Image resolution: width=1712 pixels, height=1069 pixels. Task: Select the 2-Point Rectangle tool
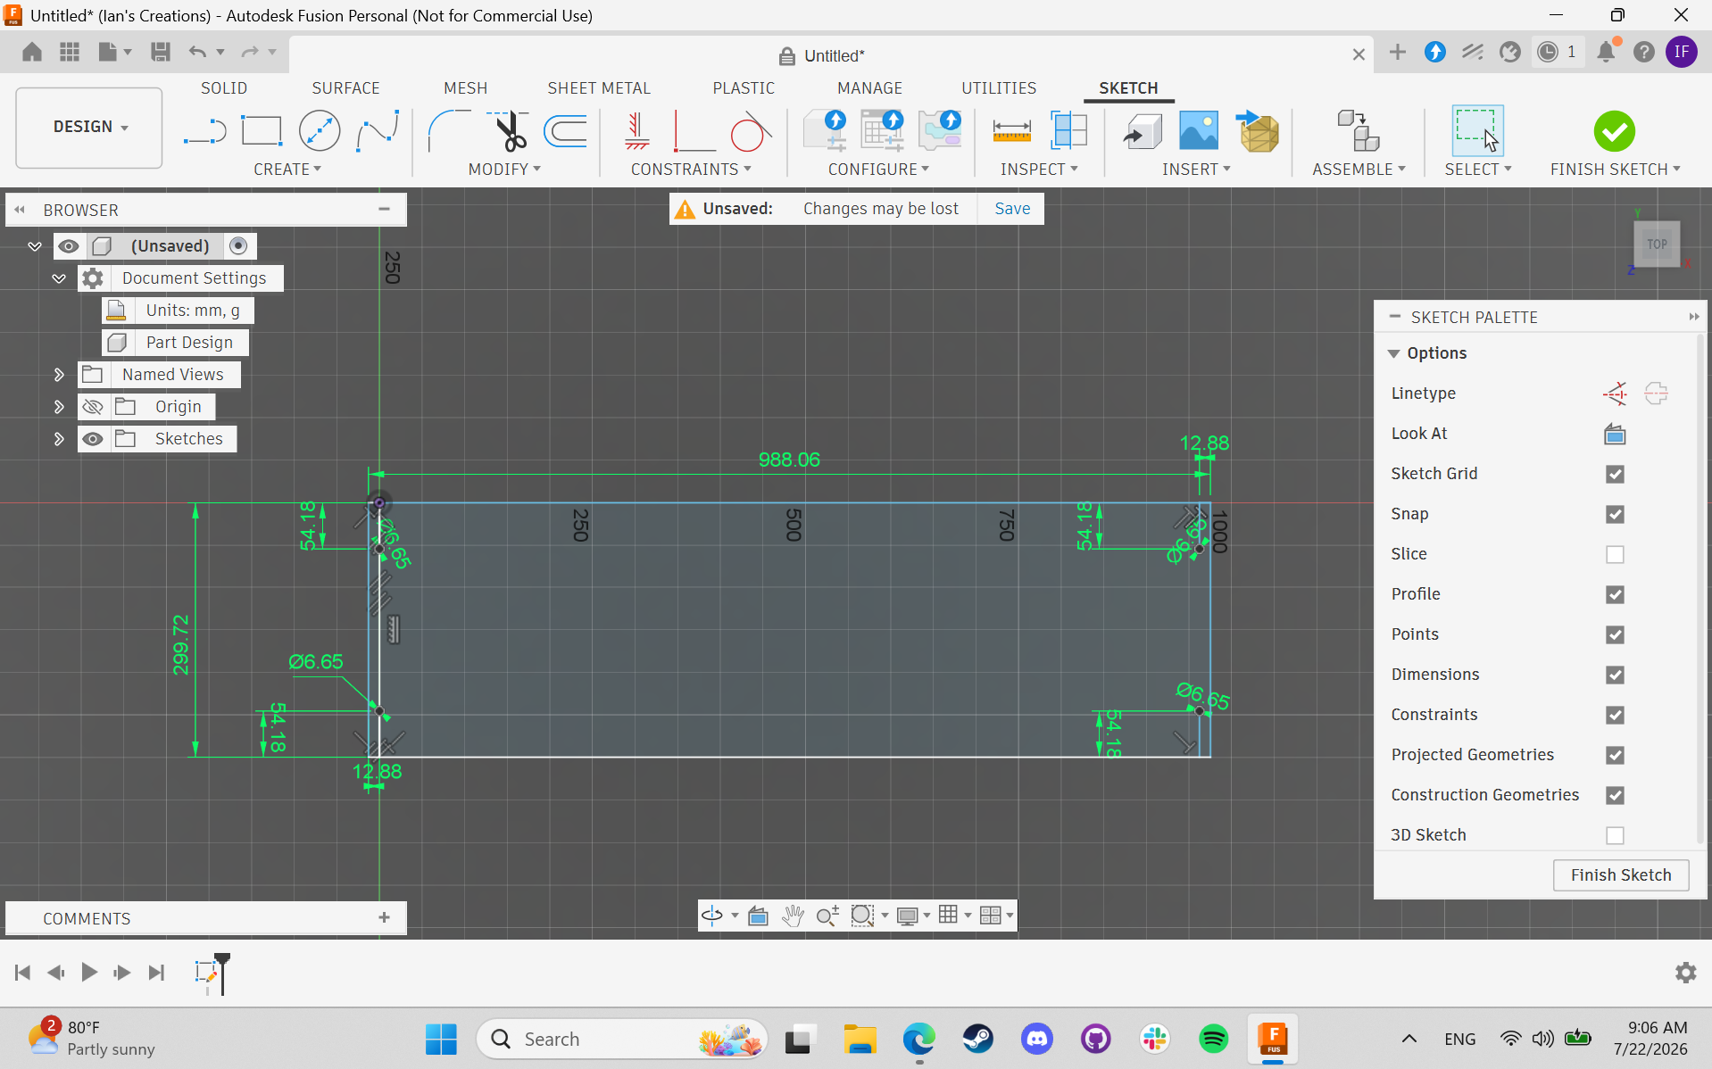pyautogui.click(x=262, y=131)
